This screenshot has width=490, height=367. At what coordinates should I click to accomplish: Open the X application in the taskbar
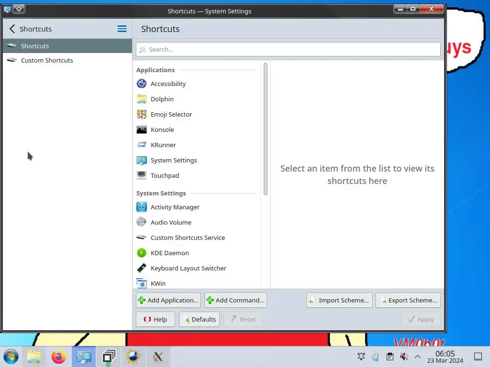coord(158,356)
